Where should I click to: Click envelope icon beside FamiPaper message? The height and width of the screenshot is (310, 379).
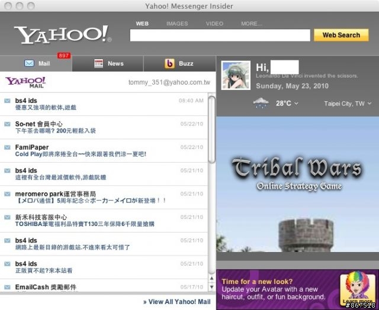[7, 147]
